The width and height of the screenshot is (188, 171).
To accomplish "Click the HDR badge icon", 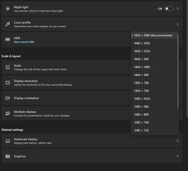I will [x=8, y=39].
